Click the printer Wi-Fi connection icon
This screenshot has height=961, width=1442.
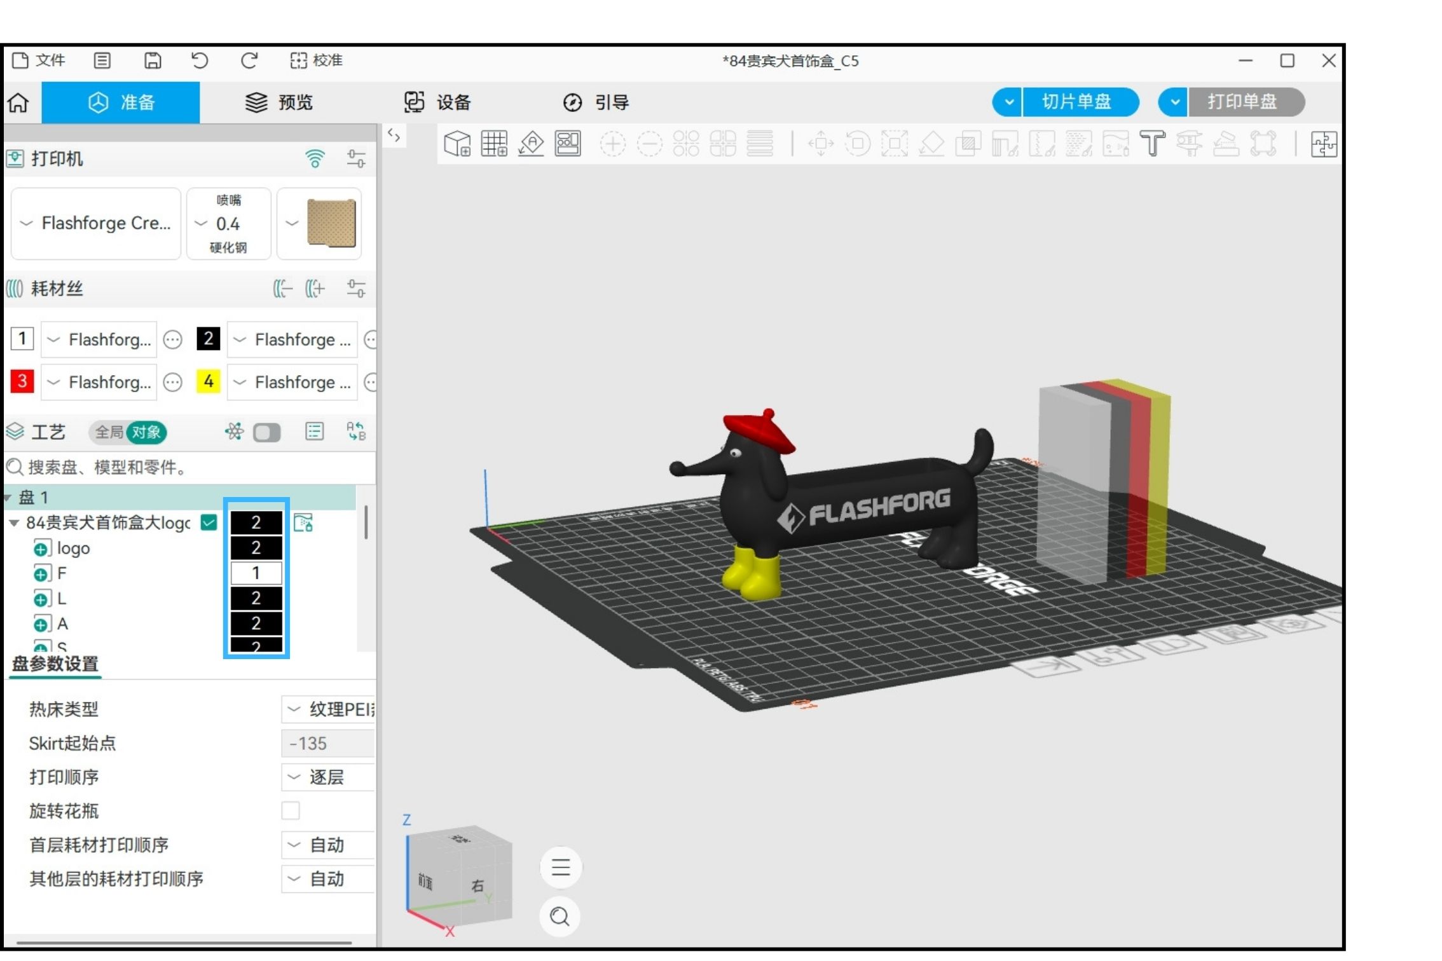point(315,158)
